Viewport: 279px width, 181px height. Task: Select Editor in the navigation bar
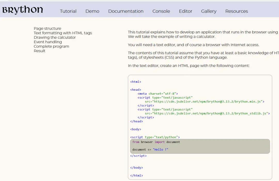(x=185, y=11)
